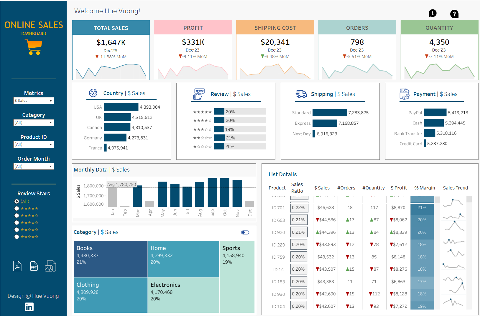Open the Product ID filter dropdown
Screen dimensions: 480x316
click(34, 144)
